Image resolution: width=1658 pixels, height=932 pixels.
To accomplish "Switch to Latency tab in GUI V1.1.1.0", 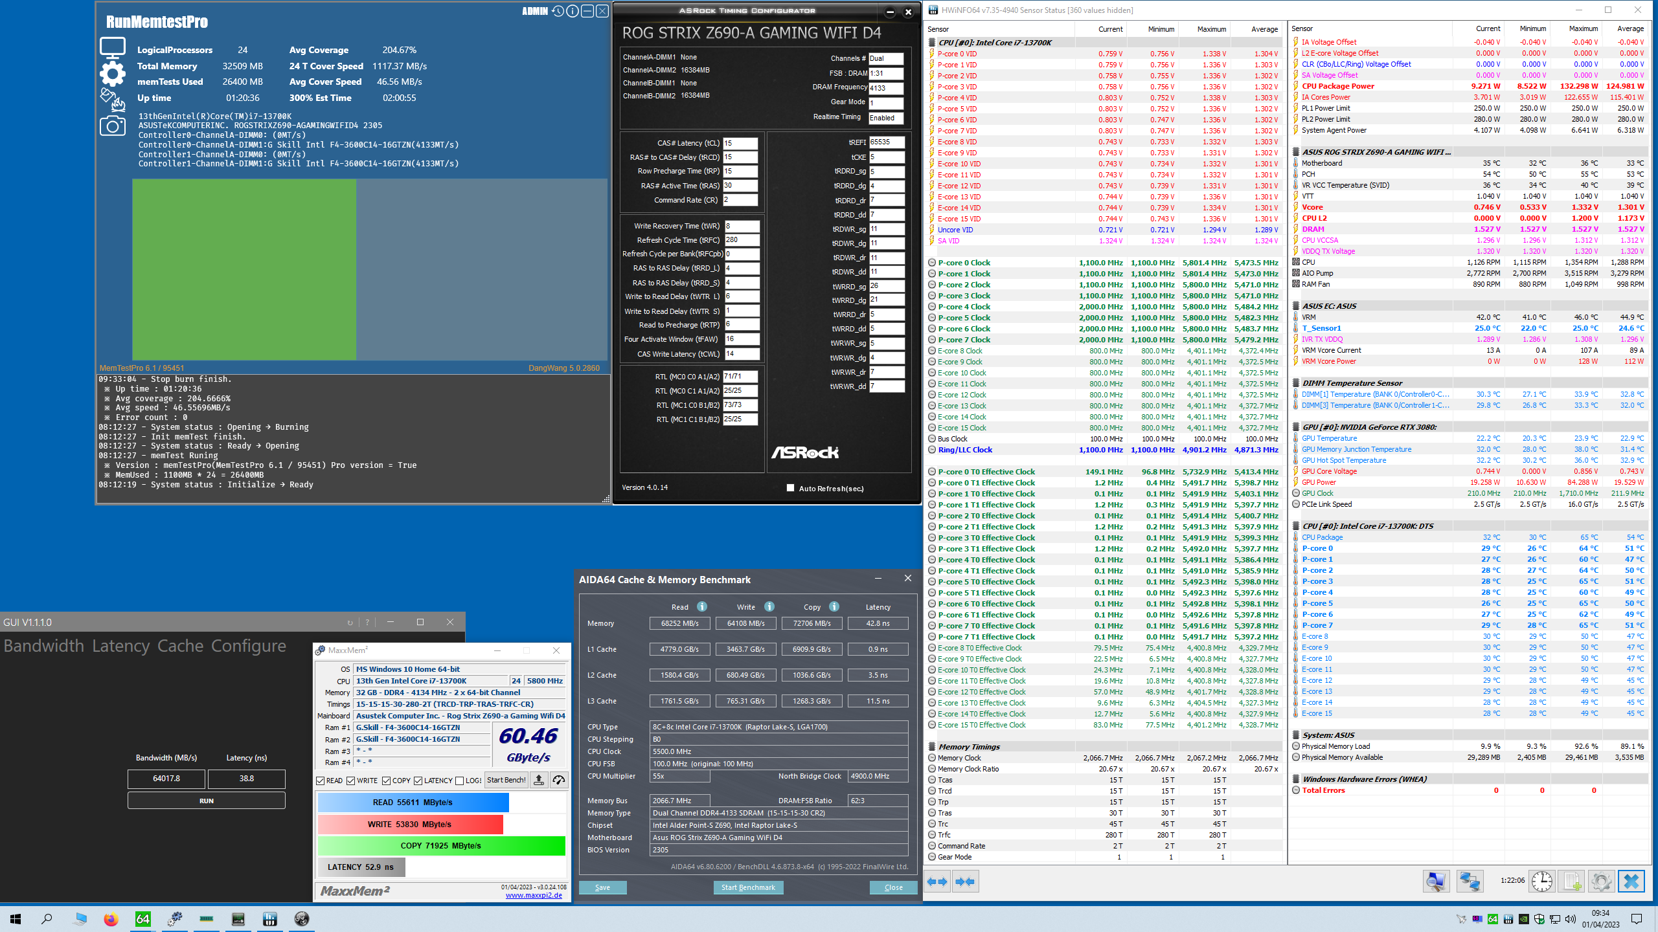I will (120, 646).
